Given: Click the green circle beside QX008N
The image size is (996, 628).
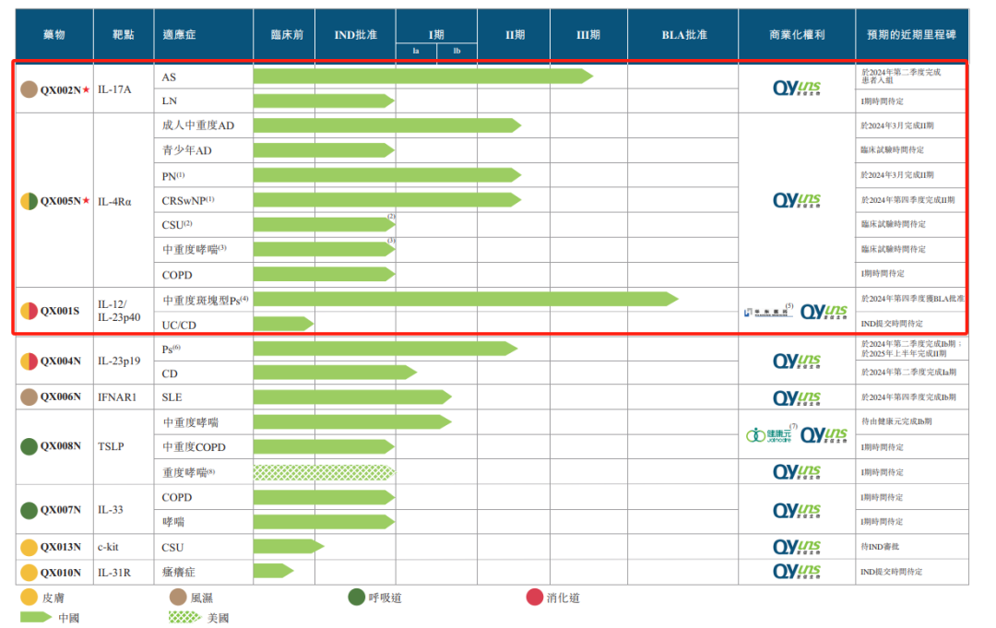Looking at the screenshot, I should (x=29, y=447).
